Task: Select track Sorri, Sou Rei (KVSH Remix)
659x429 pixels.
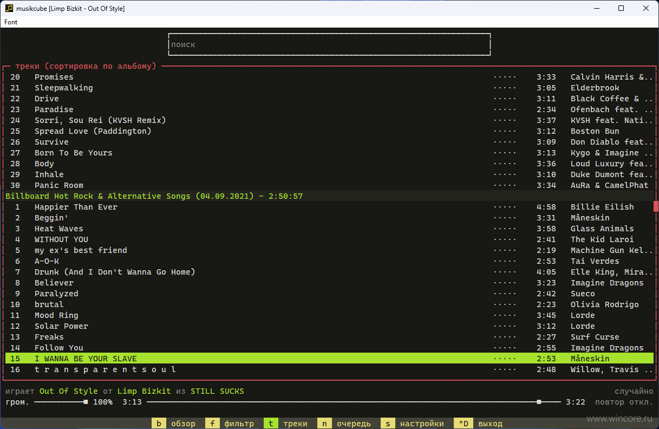Action: coord(329,120)
